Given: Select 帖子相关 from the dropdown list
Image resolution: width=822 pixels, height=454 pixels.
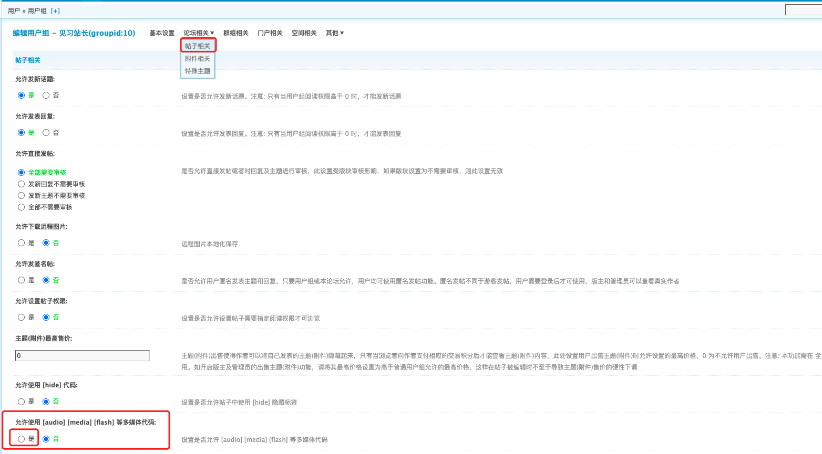Looking at the screenshot, I should click(198, 46).
